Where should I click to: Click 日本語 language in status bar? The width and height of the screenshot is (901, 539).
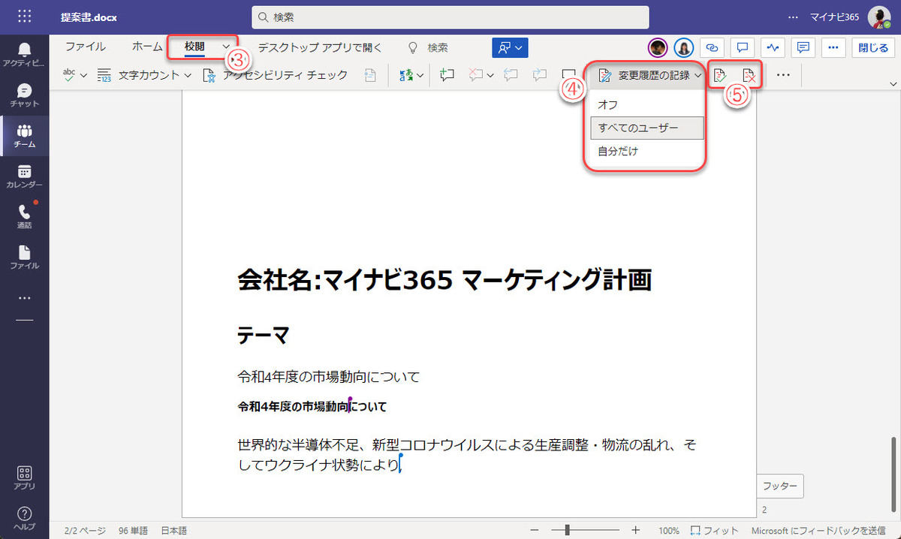[x=174, y=530]
